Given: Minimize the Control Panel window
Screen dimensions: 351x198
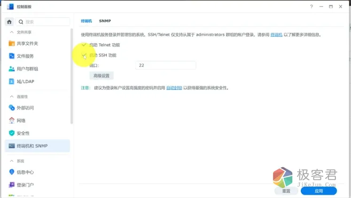Looking at the screenshot, I should 321,7.
